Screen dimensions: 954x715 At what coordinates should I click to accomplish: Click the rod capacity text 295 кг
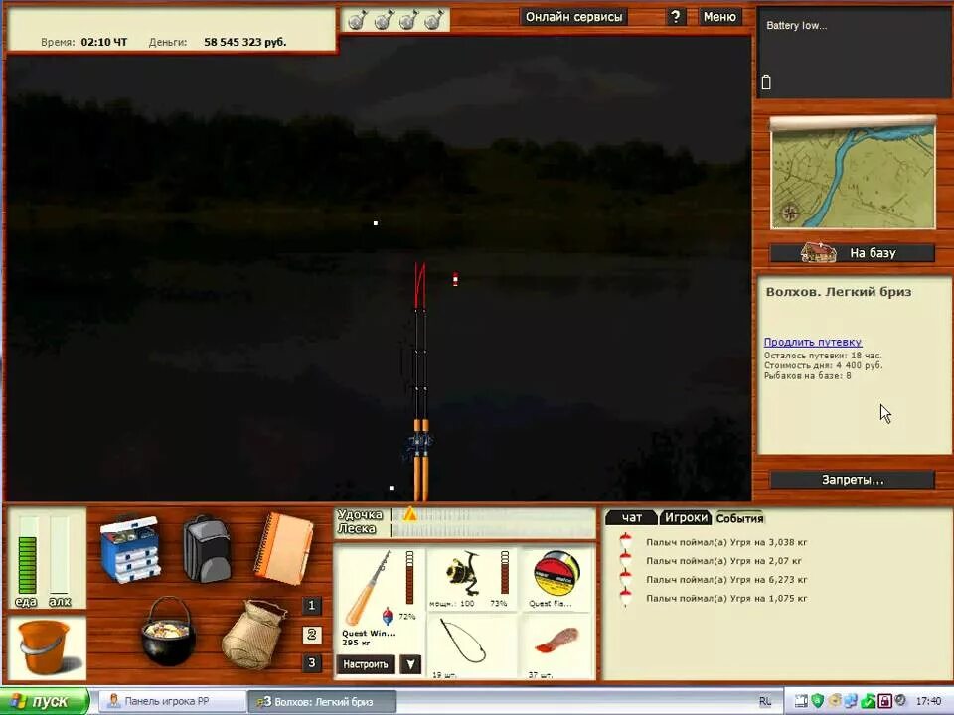point(357,643)
